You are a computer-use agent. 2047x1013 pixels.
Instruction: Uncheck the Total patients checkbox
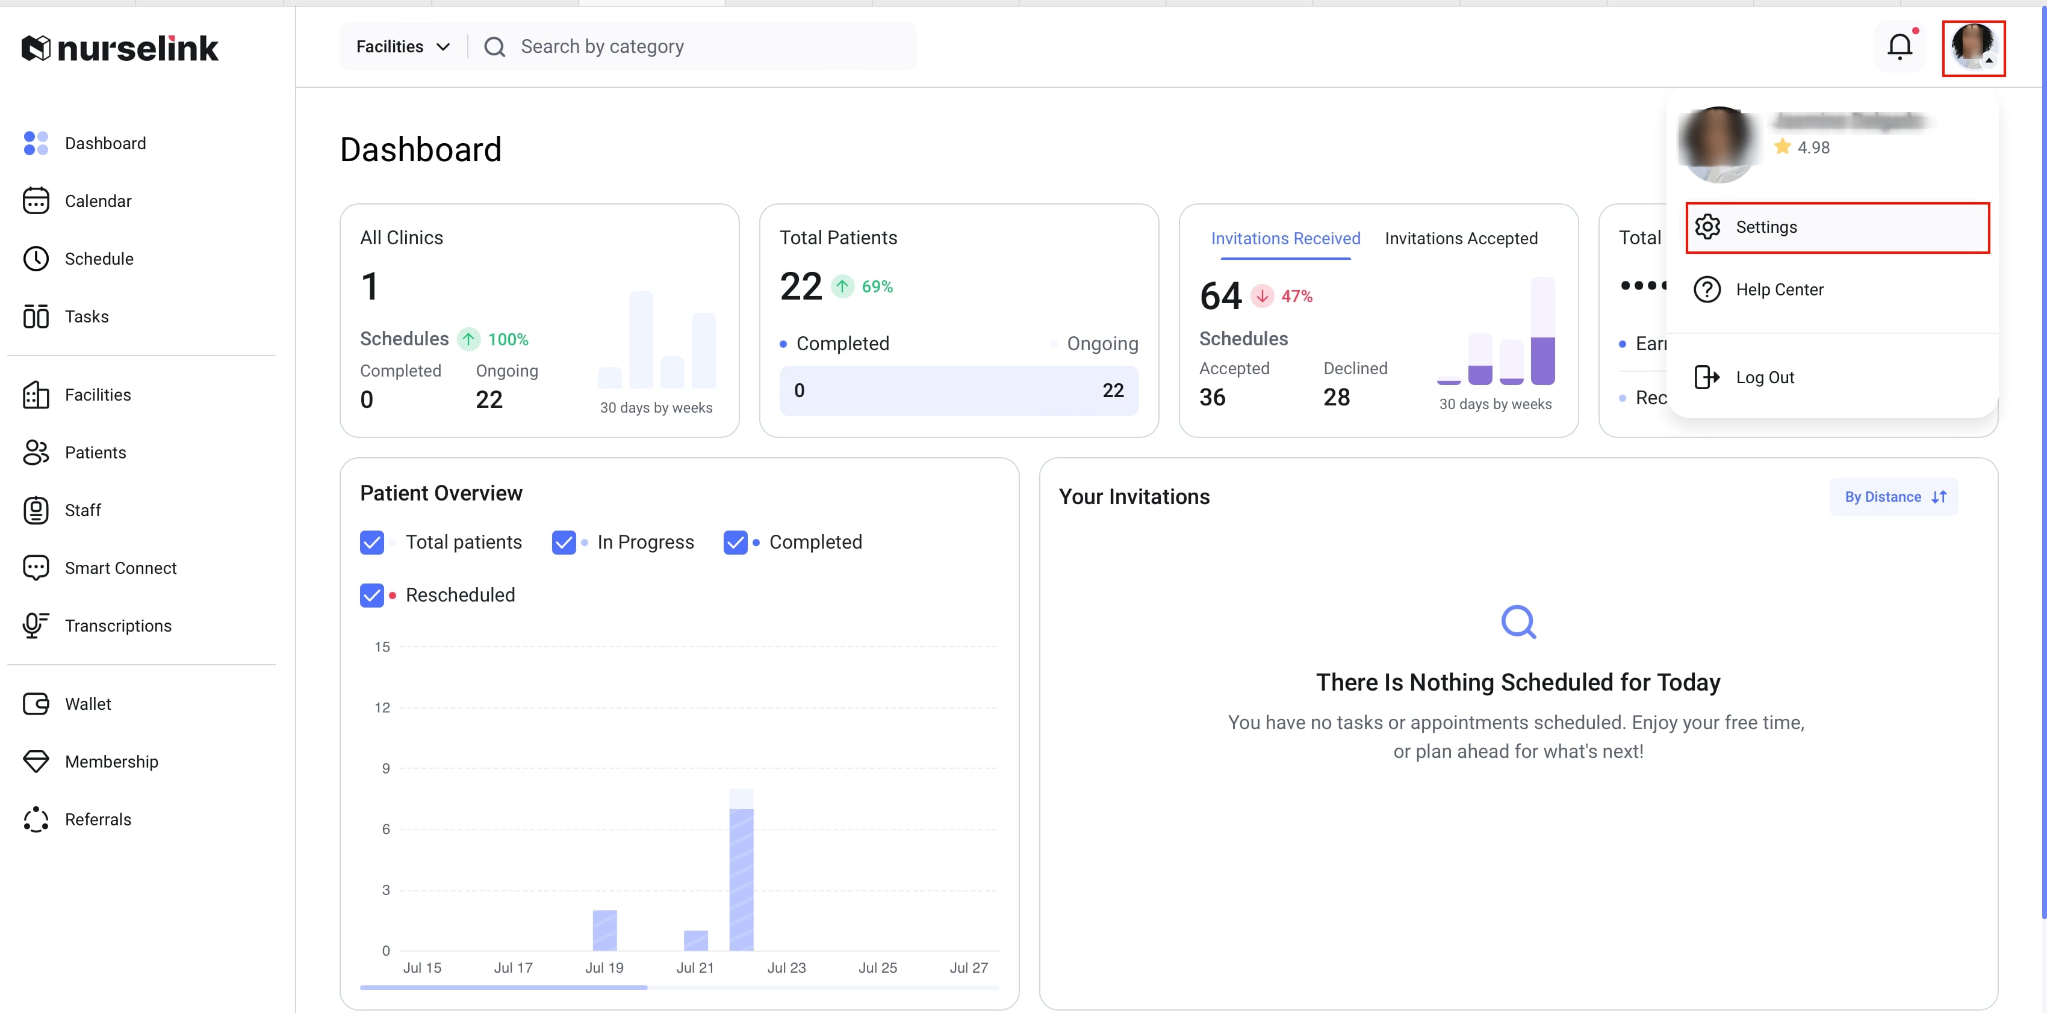(x=372, y=542)
